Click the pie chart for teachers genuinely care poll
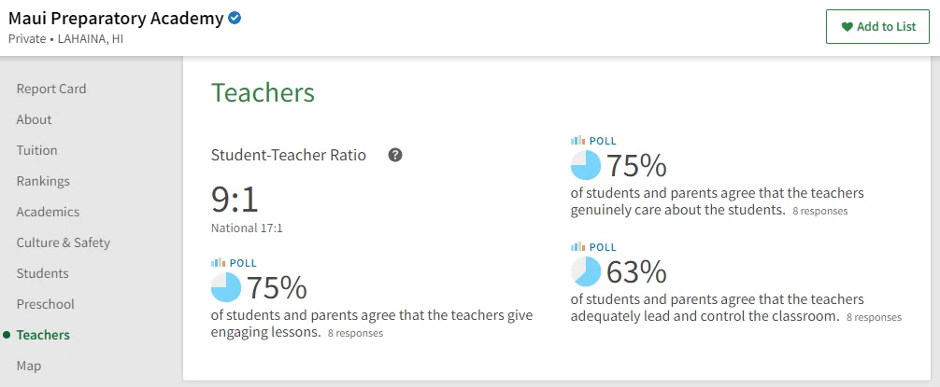940x387 pixels. pyautogui.click(x=586, y=165)
